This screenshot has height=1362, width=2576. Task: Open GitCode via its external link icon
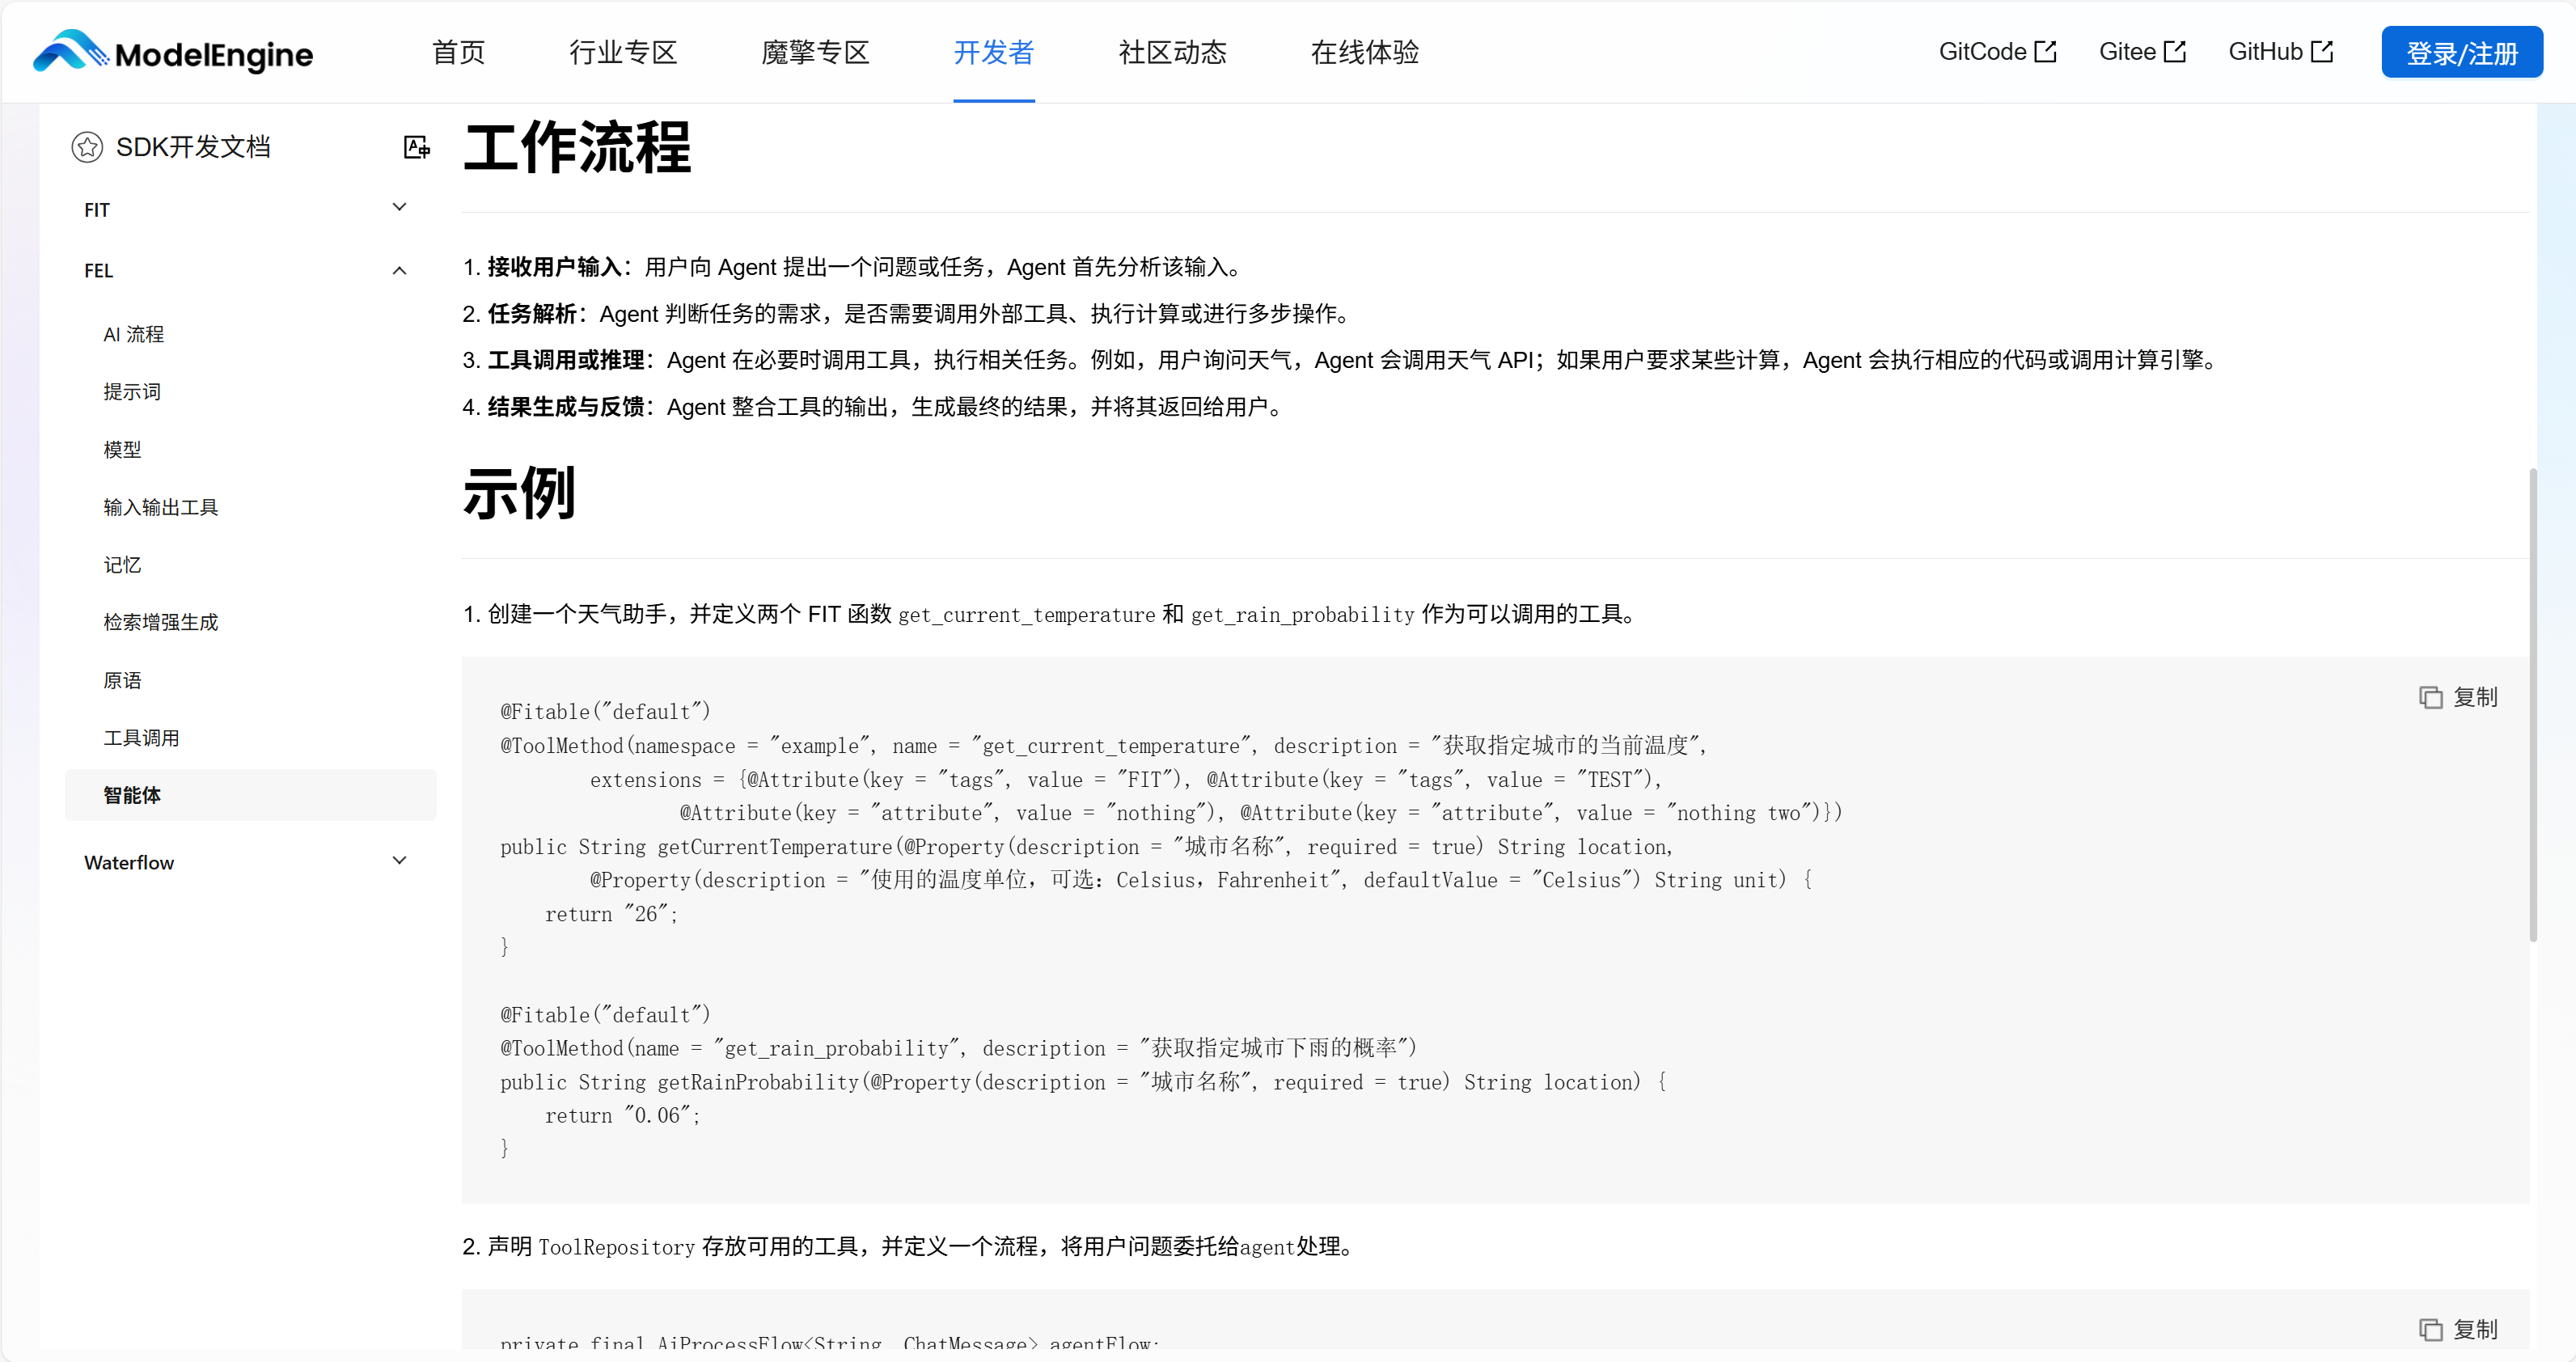coord(2046,49)
